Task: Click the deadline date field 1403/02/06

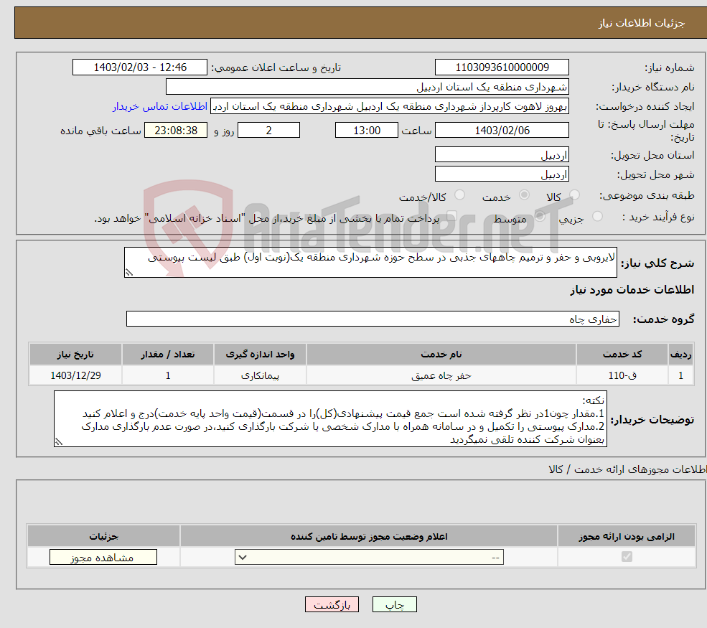Action: 502,131
